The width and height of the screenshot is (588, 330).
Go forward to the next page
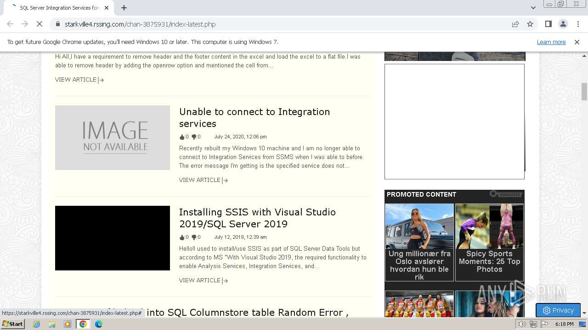click(x=25, y=24)
